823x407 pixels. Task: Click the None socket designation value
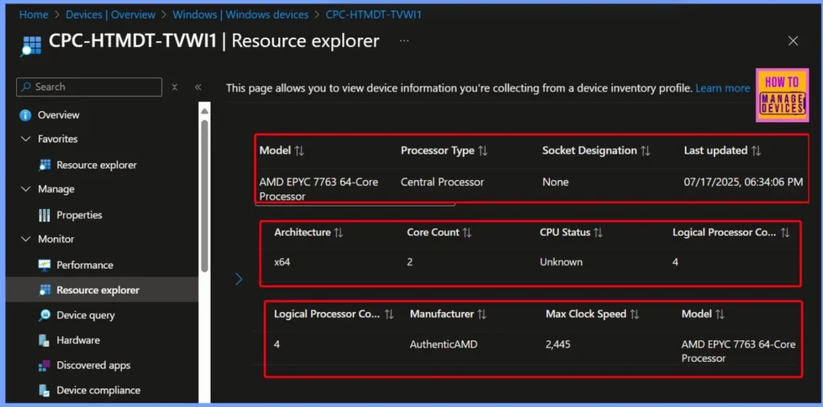pyautogui.click(x=555, y=183)
